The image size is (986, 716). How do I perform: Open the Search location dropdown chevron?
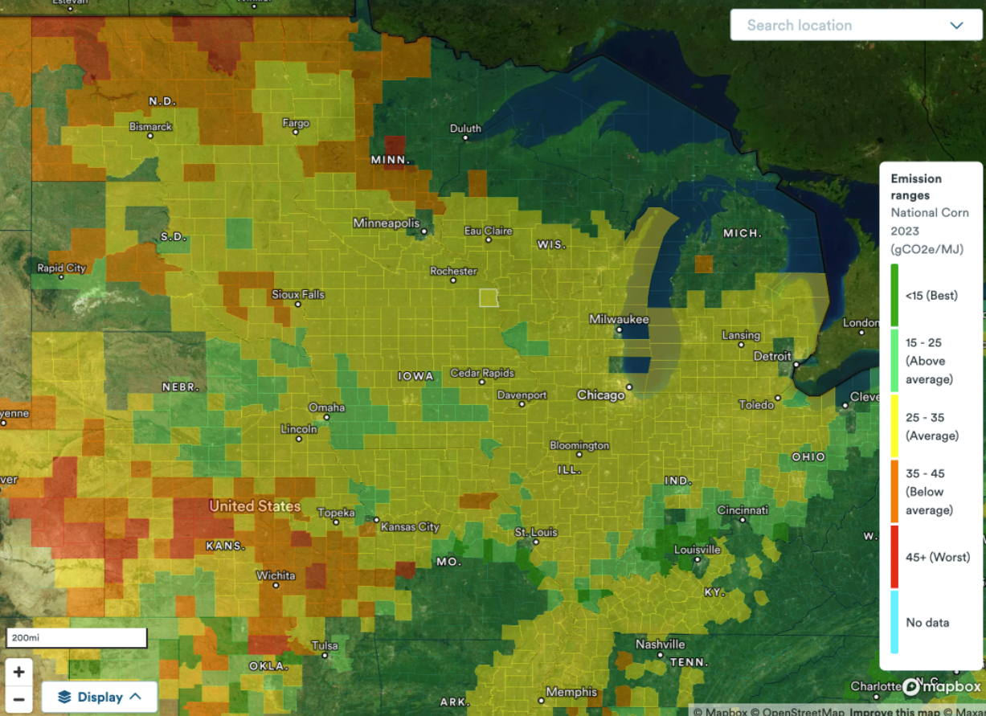tap(956, 25)
